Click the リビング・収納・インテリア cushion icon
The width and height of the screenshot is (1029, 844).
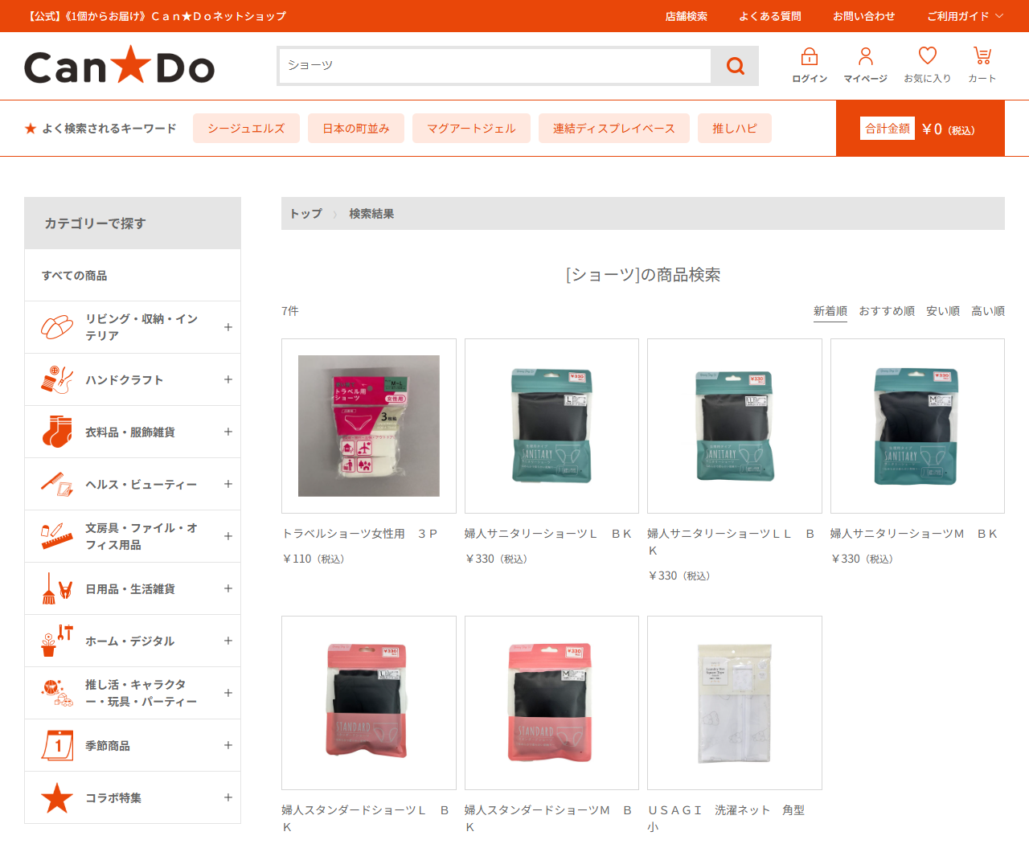point(57,327)
